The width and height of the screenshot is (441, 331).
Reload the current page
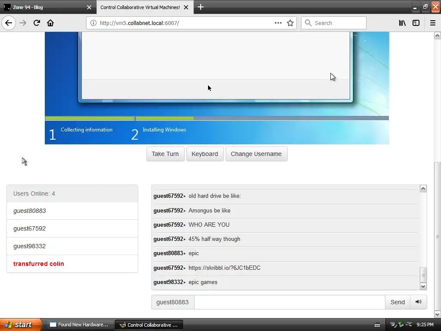pyautogui.click(x=37, y=23)
